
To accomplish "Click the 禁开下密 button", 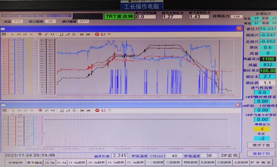I will pos(261,145).
